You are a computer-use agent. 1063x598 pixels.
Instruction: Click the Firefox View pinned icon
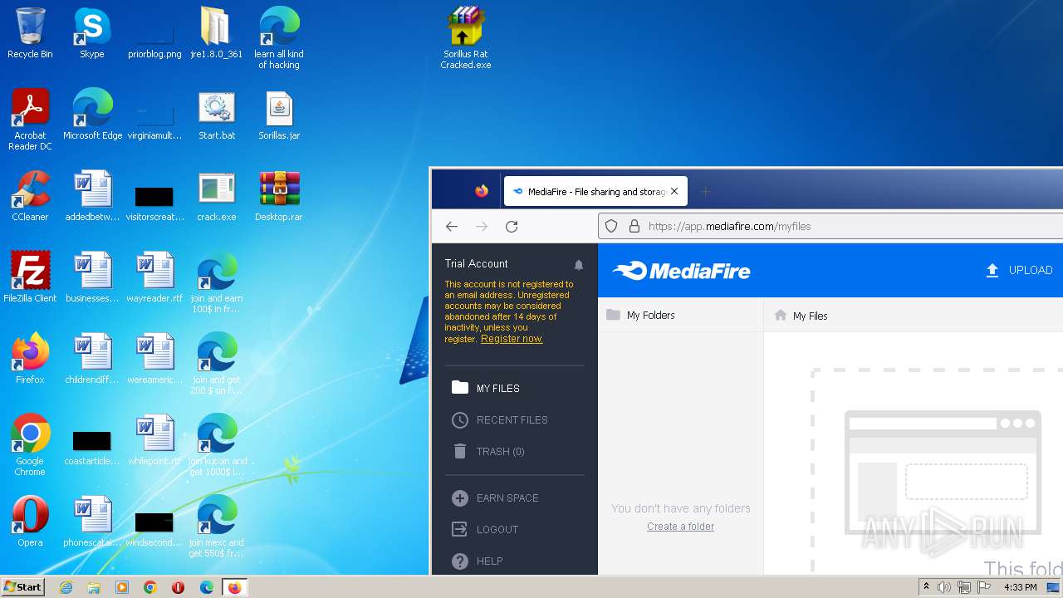pos(482,191)
